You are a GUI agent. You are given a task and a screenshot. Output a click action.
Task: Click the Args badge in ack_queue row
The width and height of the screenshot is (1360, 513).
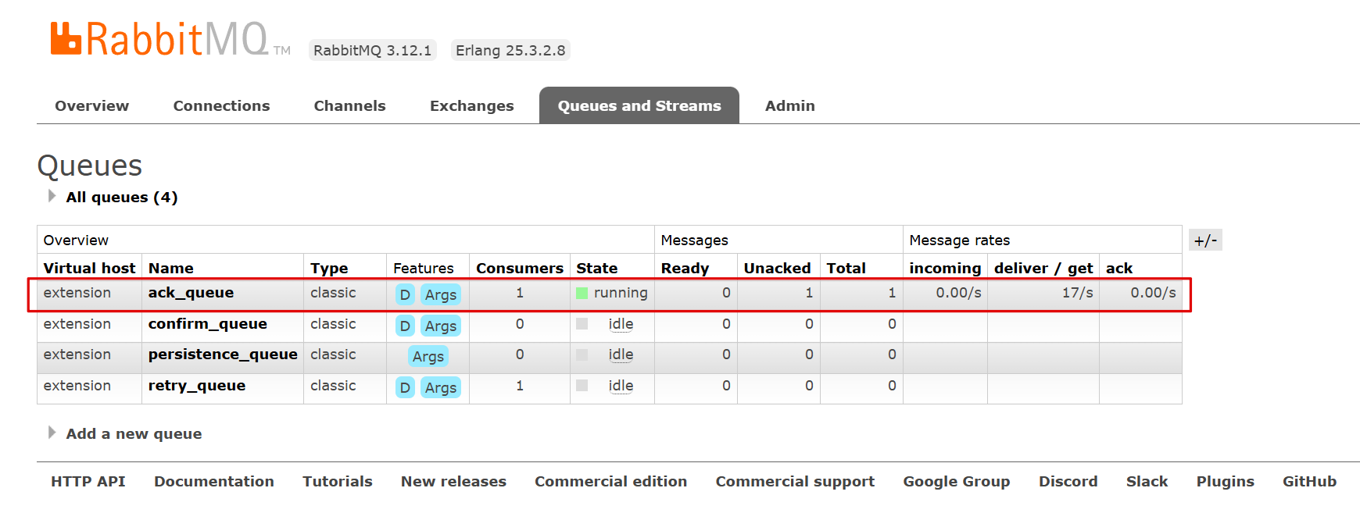click(441, 294)
